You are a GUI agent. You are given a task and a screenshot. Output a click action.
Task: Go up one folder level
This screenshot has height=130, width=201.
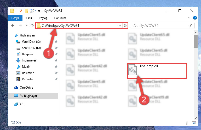pos(32,26)
